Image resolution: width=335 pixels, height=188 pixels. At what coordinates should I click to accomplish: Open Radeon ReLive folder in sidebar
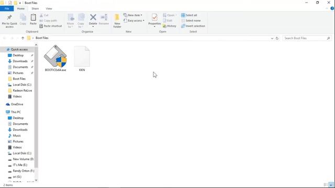tap(22, 90)
